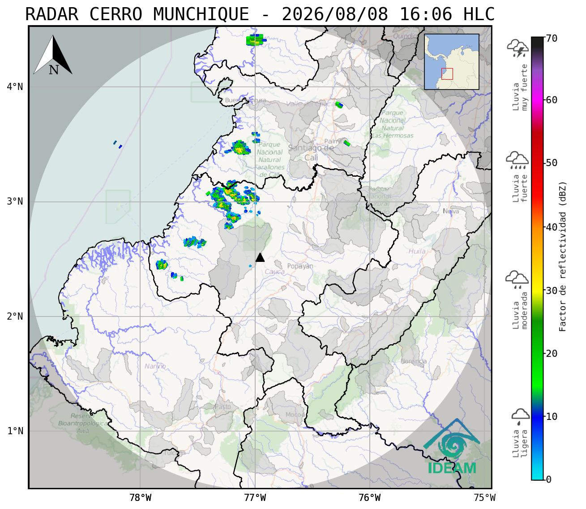Click the 'Neiva' city label

pyautogui.click(x=451, y=211)
